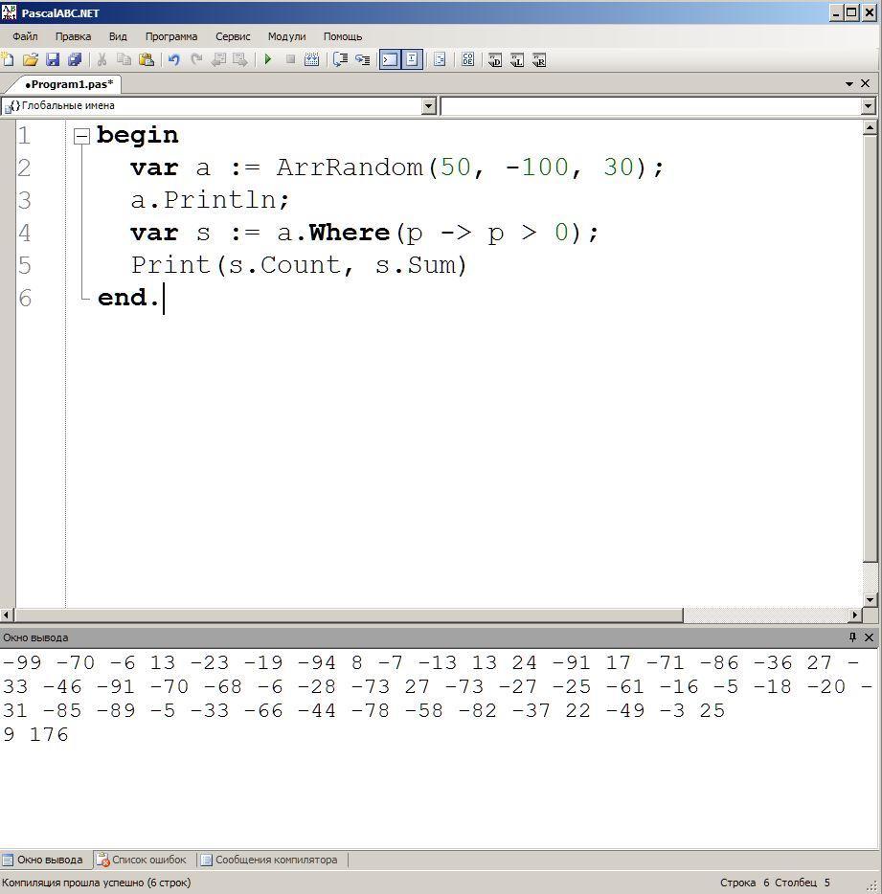Minimize the PascalABC.NET window
This screenshot has width=882, height=894.
point(836,12)
